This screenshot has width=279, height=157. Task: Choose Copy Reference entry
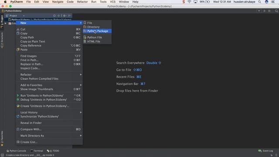click(49, 45)
